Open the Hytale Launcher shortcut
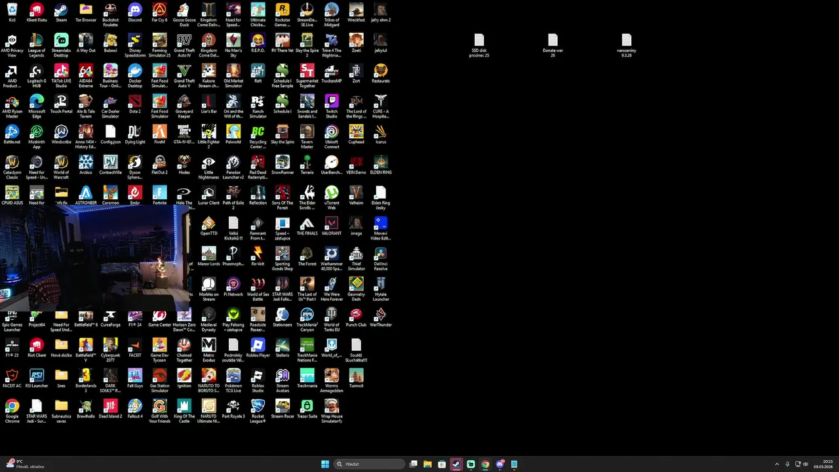The height and width of the screenshot is (472, 839). coord(381,290)
